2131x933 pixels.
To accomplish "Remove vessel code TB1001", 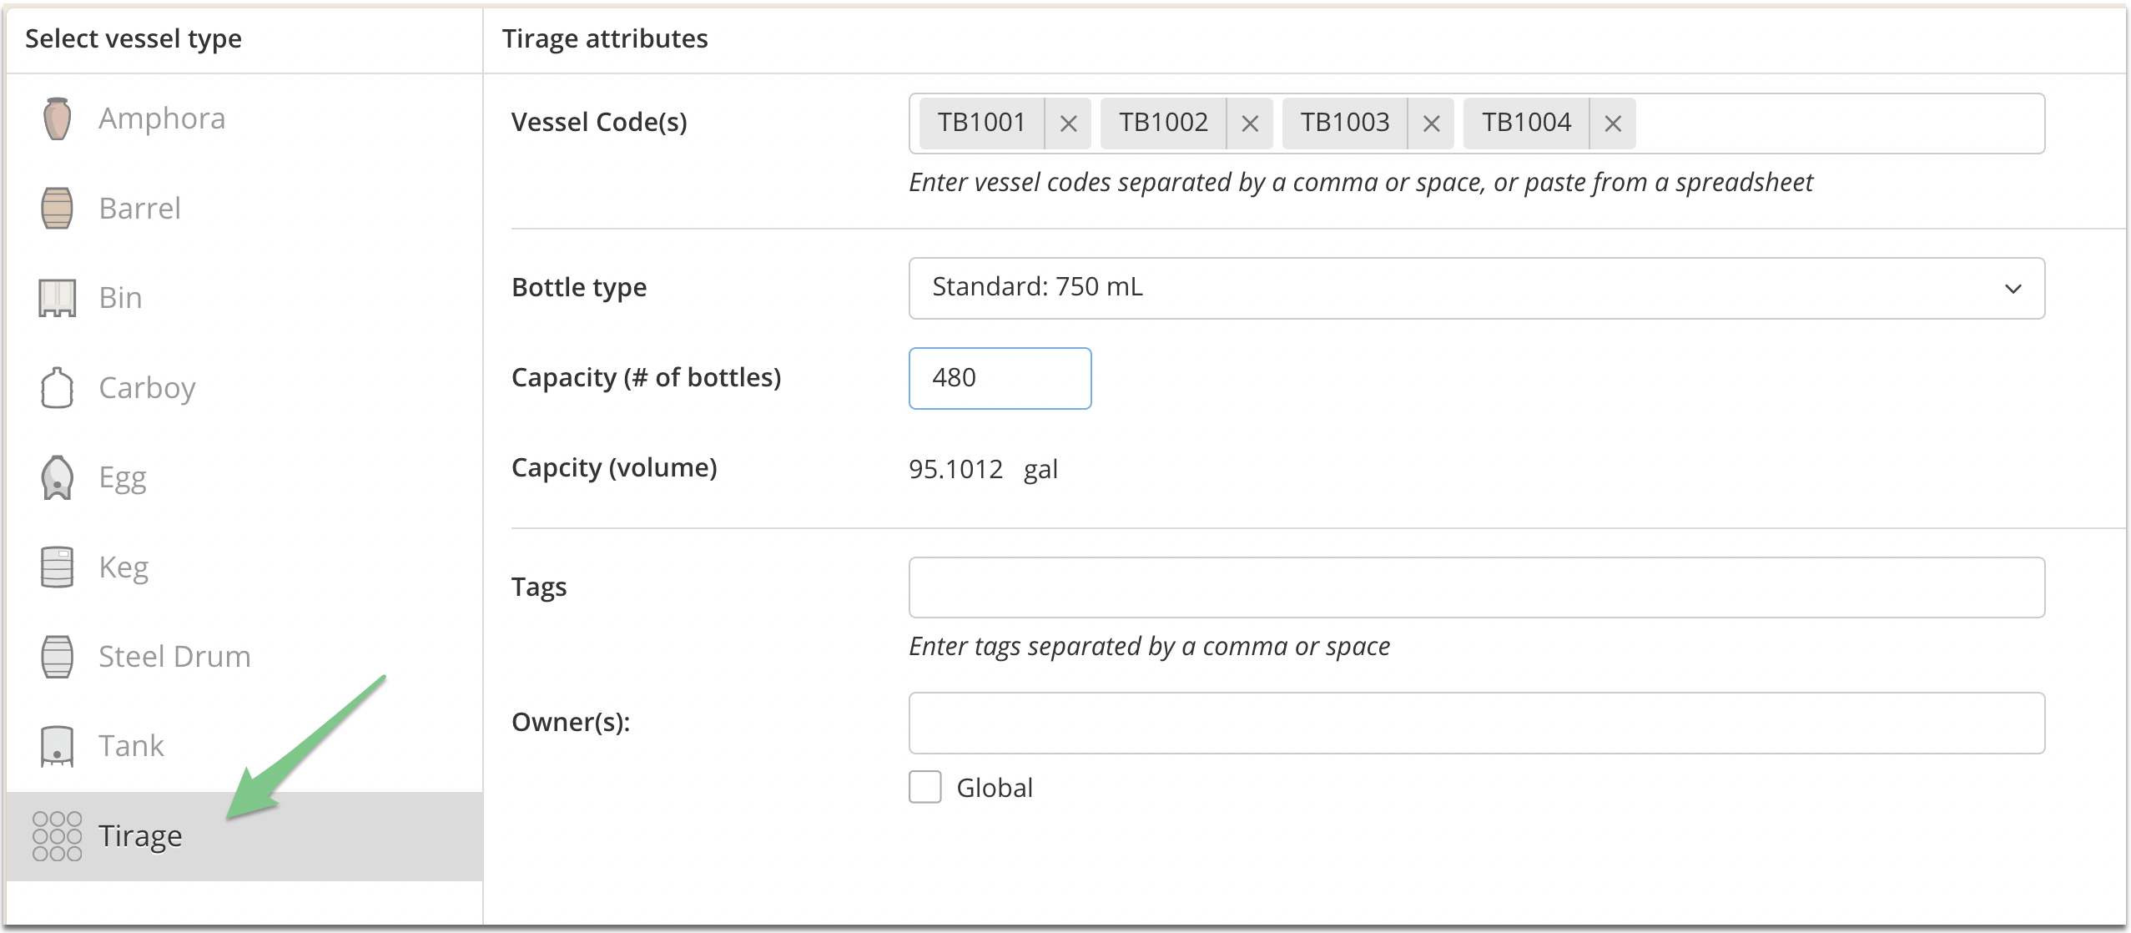I will (1068, 124).
